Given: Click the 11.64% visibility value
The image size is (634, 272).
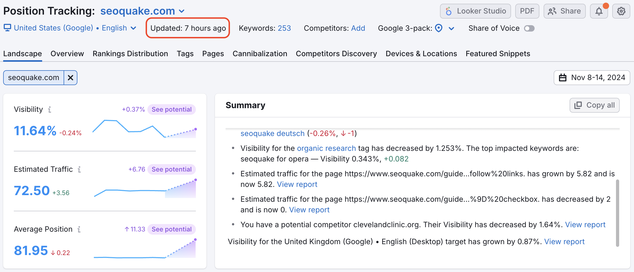Looking at the screenshot, I should click(35, 131).
